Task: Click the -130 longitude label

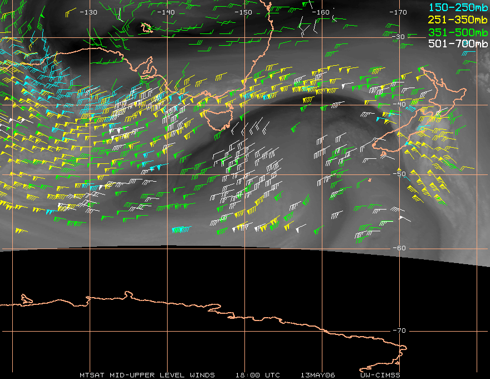Action: [89, 12]
